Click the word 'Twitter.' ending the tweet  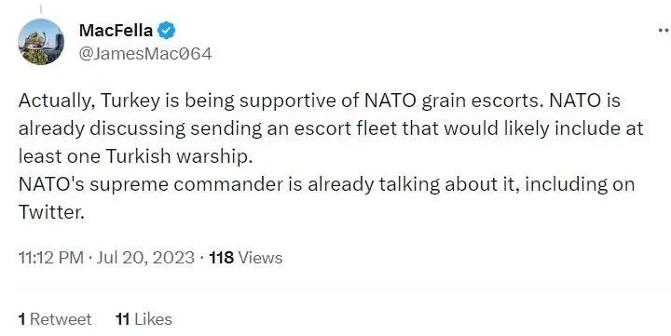[51, 212]
